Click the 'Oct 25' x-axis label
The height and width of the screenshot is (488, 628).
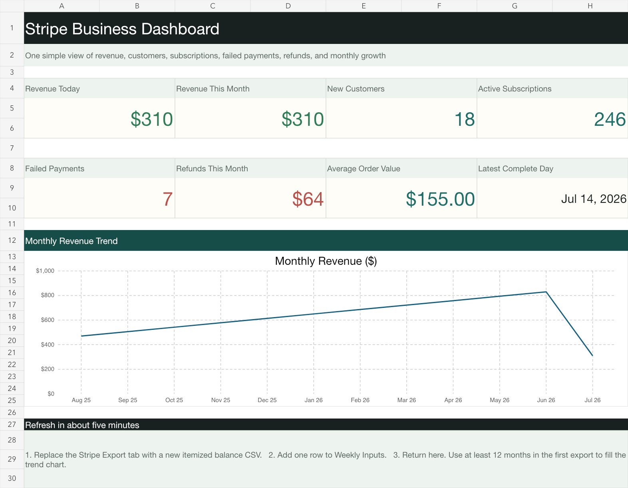click(174, 400)
